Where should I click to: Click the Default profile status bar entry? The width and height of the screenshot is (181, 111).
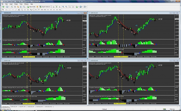pyautogui.click(x=105, y=109)
